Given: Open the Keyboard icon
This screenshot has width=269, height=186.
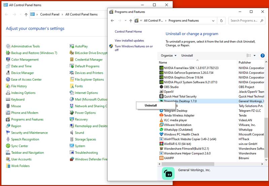Looking at the screenshot, I should point(8,99).
